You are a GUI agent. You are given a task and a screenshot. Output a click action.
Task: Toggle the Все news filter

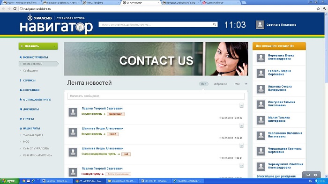203,84
